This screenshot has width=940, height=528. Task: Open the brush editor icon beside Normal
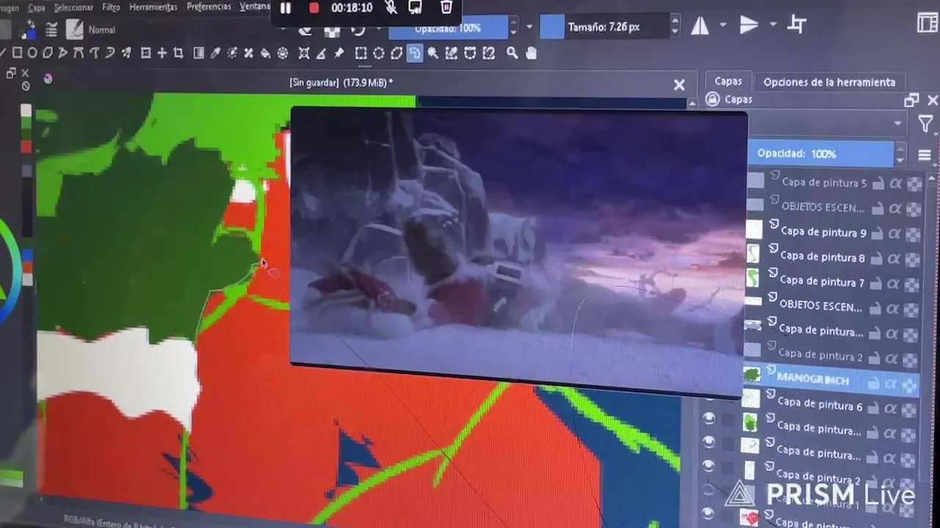pyautogui.click(x=75, y=29)
